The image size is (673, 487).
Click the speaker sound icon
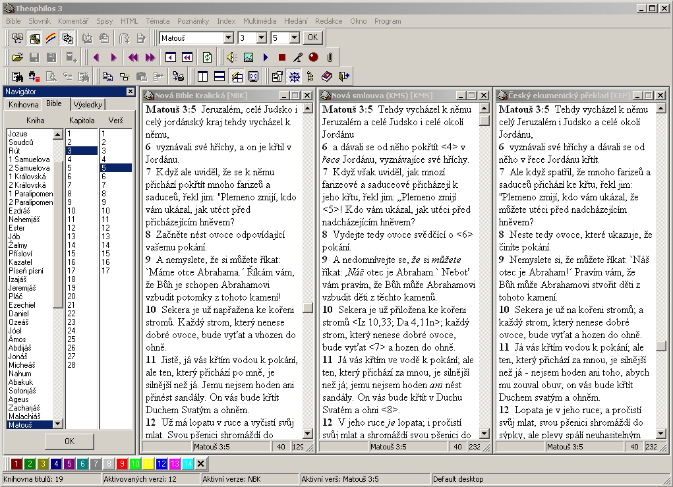click(x=232, y=57)
